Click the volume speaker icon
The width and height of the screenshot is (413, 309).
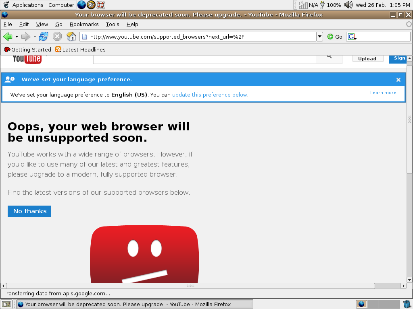[x=348, y=5]
